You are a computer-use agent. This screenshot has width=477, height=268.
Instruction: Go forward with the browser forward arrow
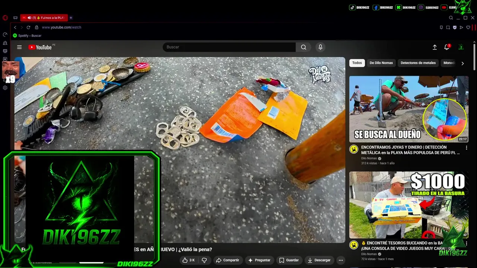click(22, 27)
